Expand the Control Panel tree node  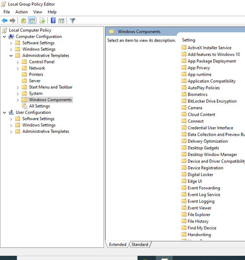click(18, 62)
